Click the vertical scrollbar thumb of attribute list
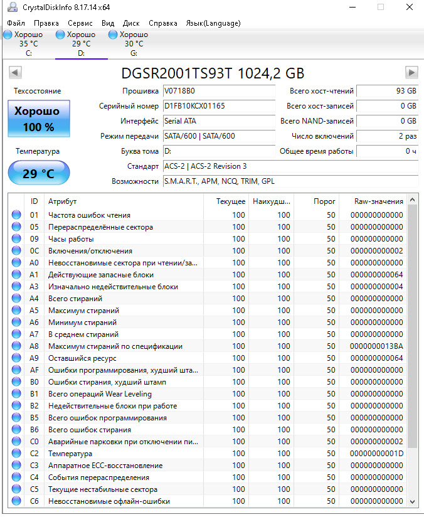Screen dimensions: 424x517 (x=412, y=326)
